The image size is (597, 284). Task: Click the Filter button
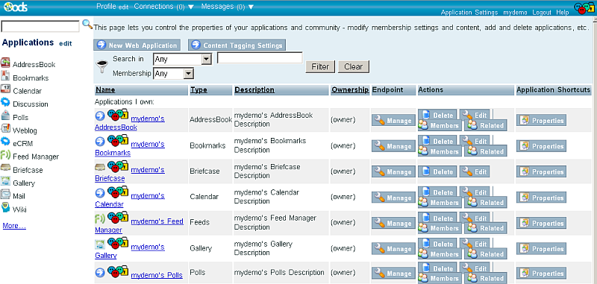pyautogui.click(x=320, y=66)
